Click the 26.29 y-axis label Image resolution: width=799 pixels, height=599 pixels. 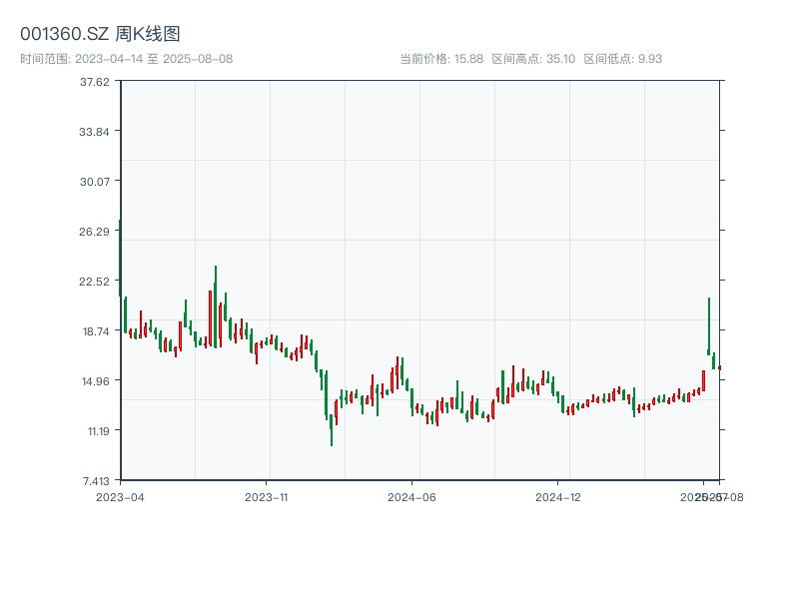coord(95,232)
